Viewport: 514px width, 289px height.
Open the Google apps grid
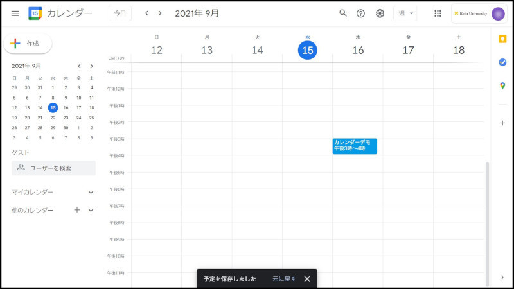tap(438, 13)
